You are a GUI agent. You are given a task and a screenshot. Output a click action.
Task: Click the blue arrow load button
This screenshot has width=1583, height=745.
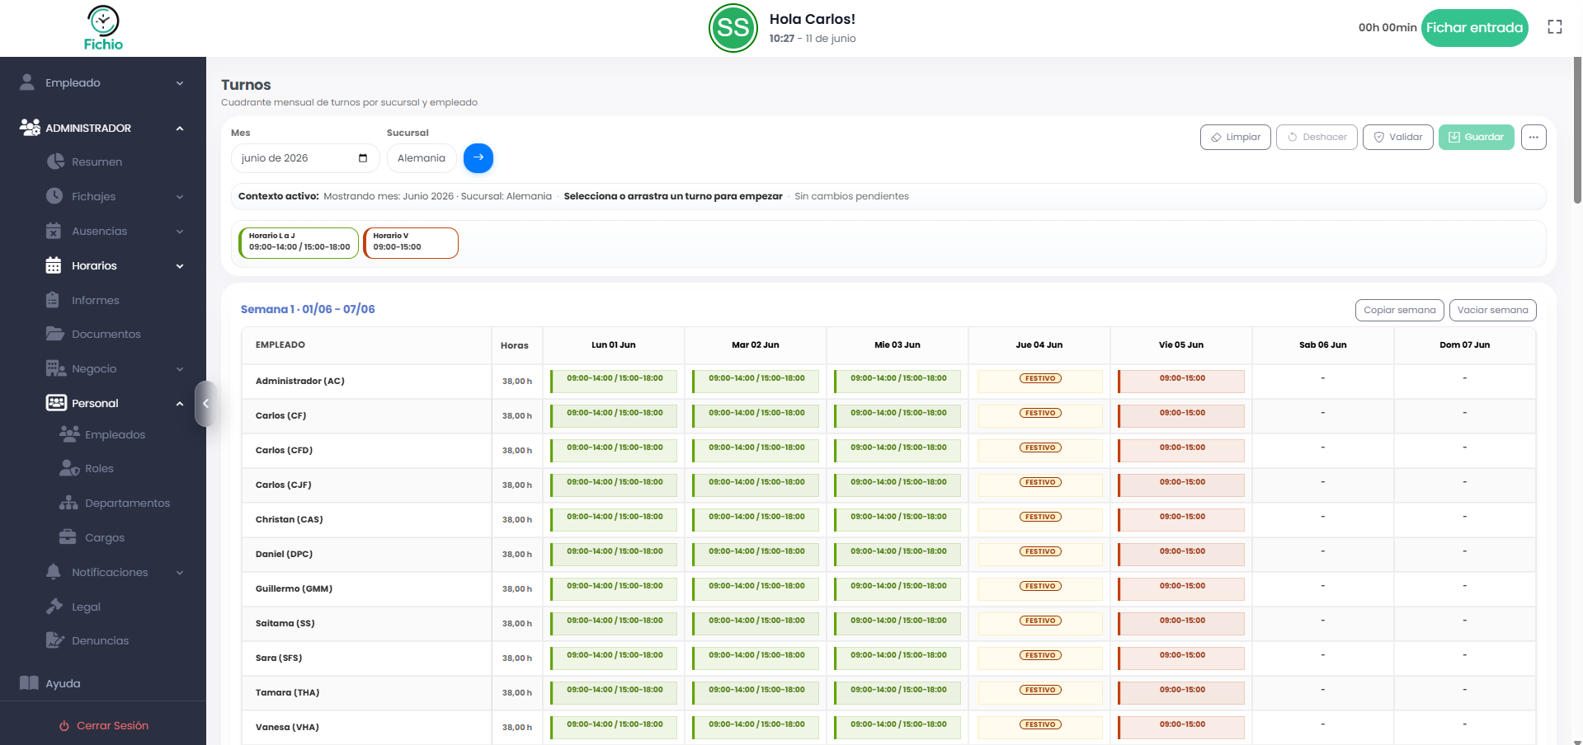coord(478,157)
